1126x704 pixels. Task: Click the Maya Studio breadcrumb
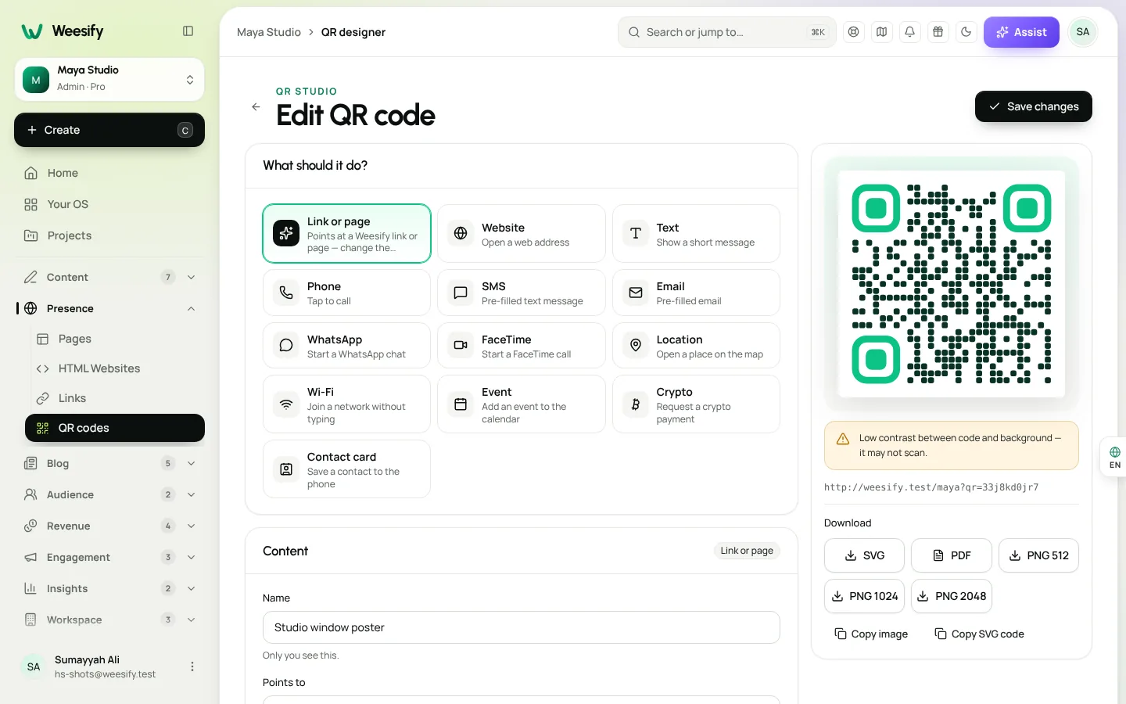click(269, 32)
